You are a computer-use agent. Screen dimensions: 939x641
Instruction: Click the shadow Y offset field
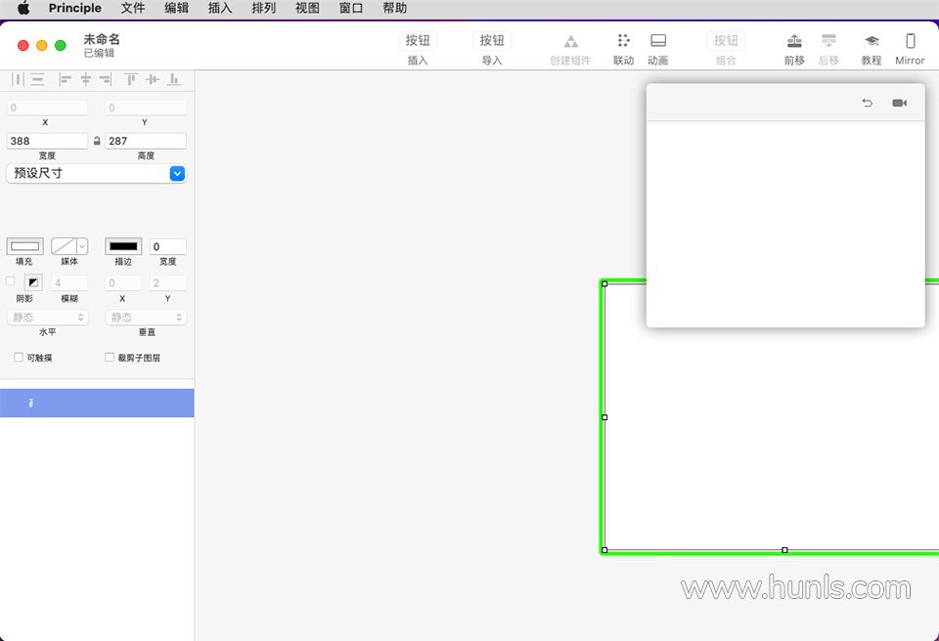pyautogui.click(x=167, y=283)
